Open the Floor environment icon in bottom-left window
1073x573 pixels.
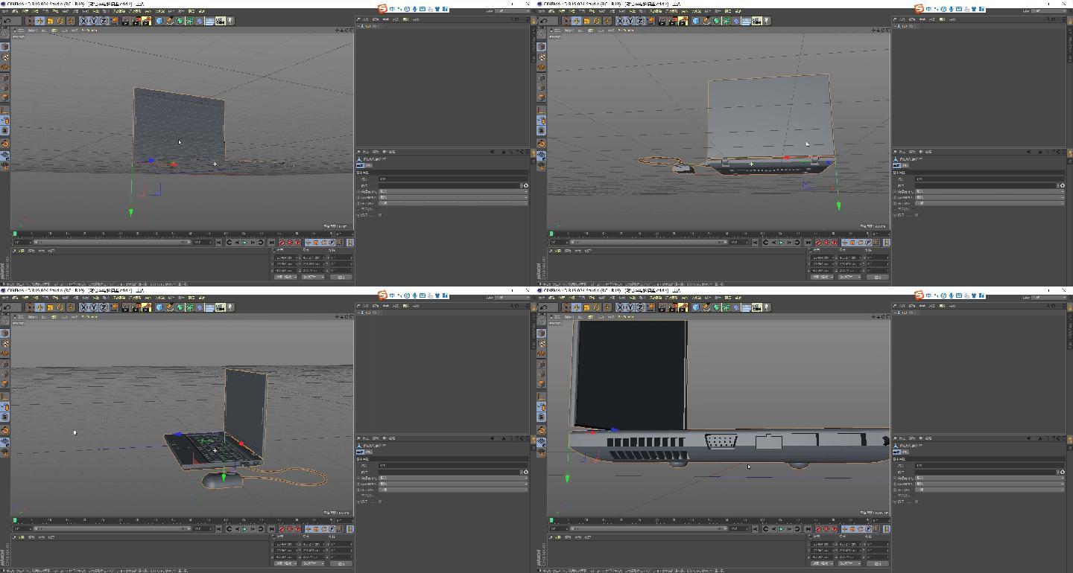209,307
